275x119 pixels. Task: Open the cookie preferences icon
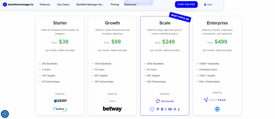5,114
